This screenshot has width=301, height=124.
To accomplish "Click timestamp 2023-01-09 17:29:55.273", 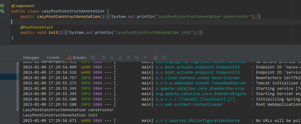I will pyautogui.click(x=50, y=83).
